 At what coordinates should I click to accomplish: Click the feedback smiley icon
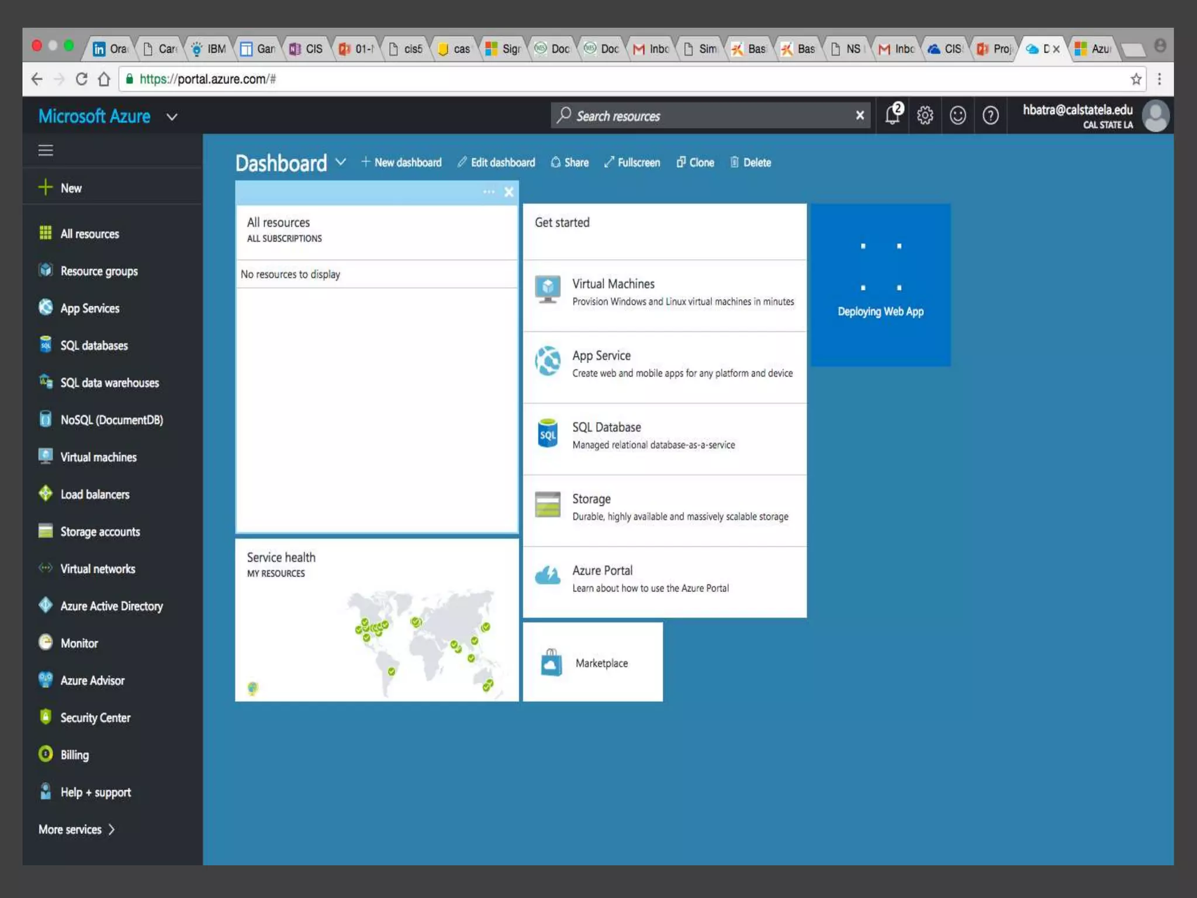[957, 115]
